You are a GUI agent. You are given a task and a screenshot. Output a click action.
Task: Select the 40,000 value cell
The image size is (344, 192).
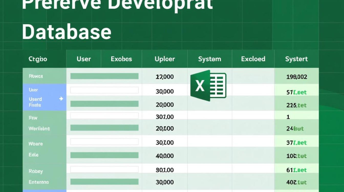point(165,156)
